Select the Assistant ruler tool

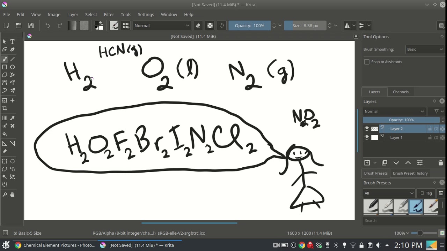point(5,144)
